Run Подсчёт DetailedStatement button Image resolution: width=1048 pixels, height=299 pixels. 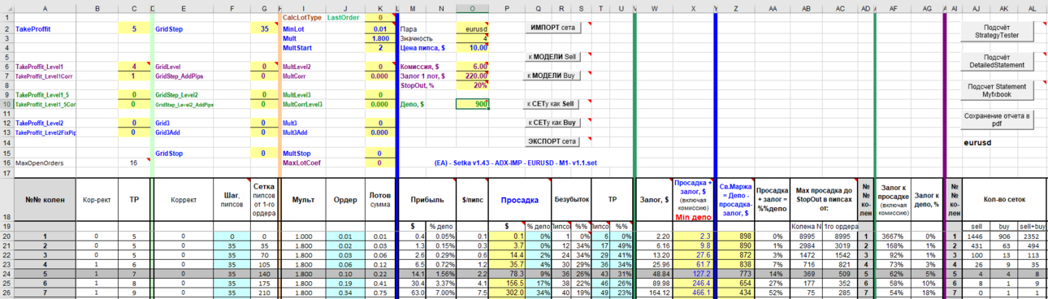997,60
